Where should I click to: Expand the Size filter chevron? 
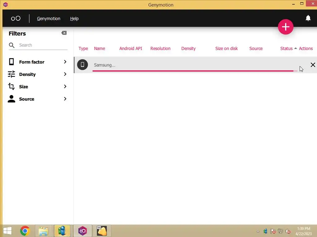65,86
